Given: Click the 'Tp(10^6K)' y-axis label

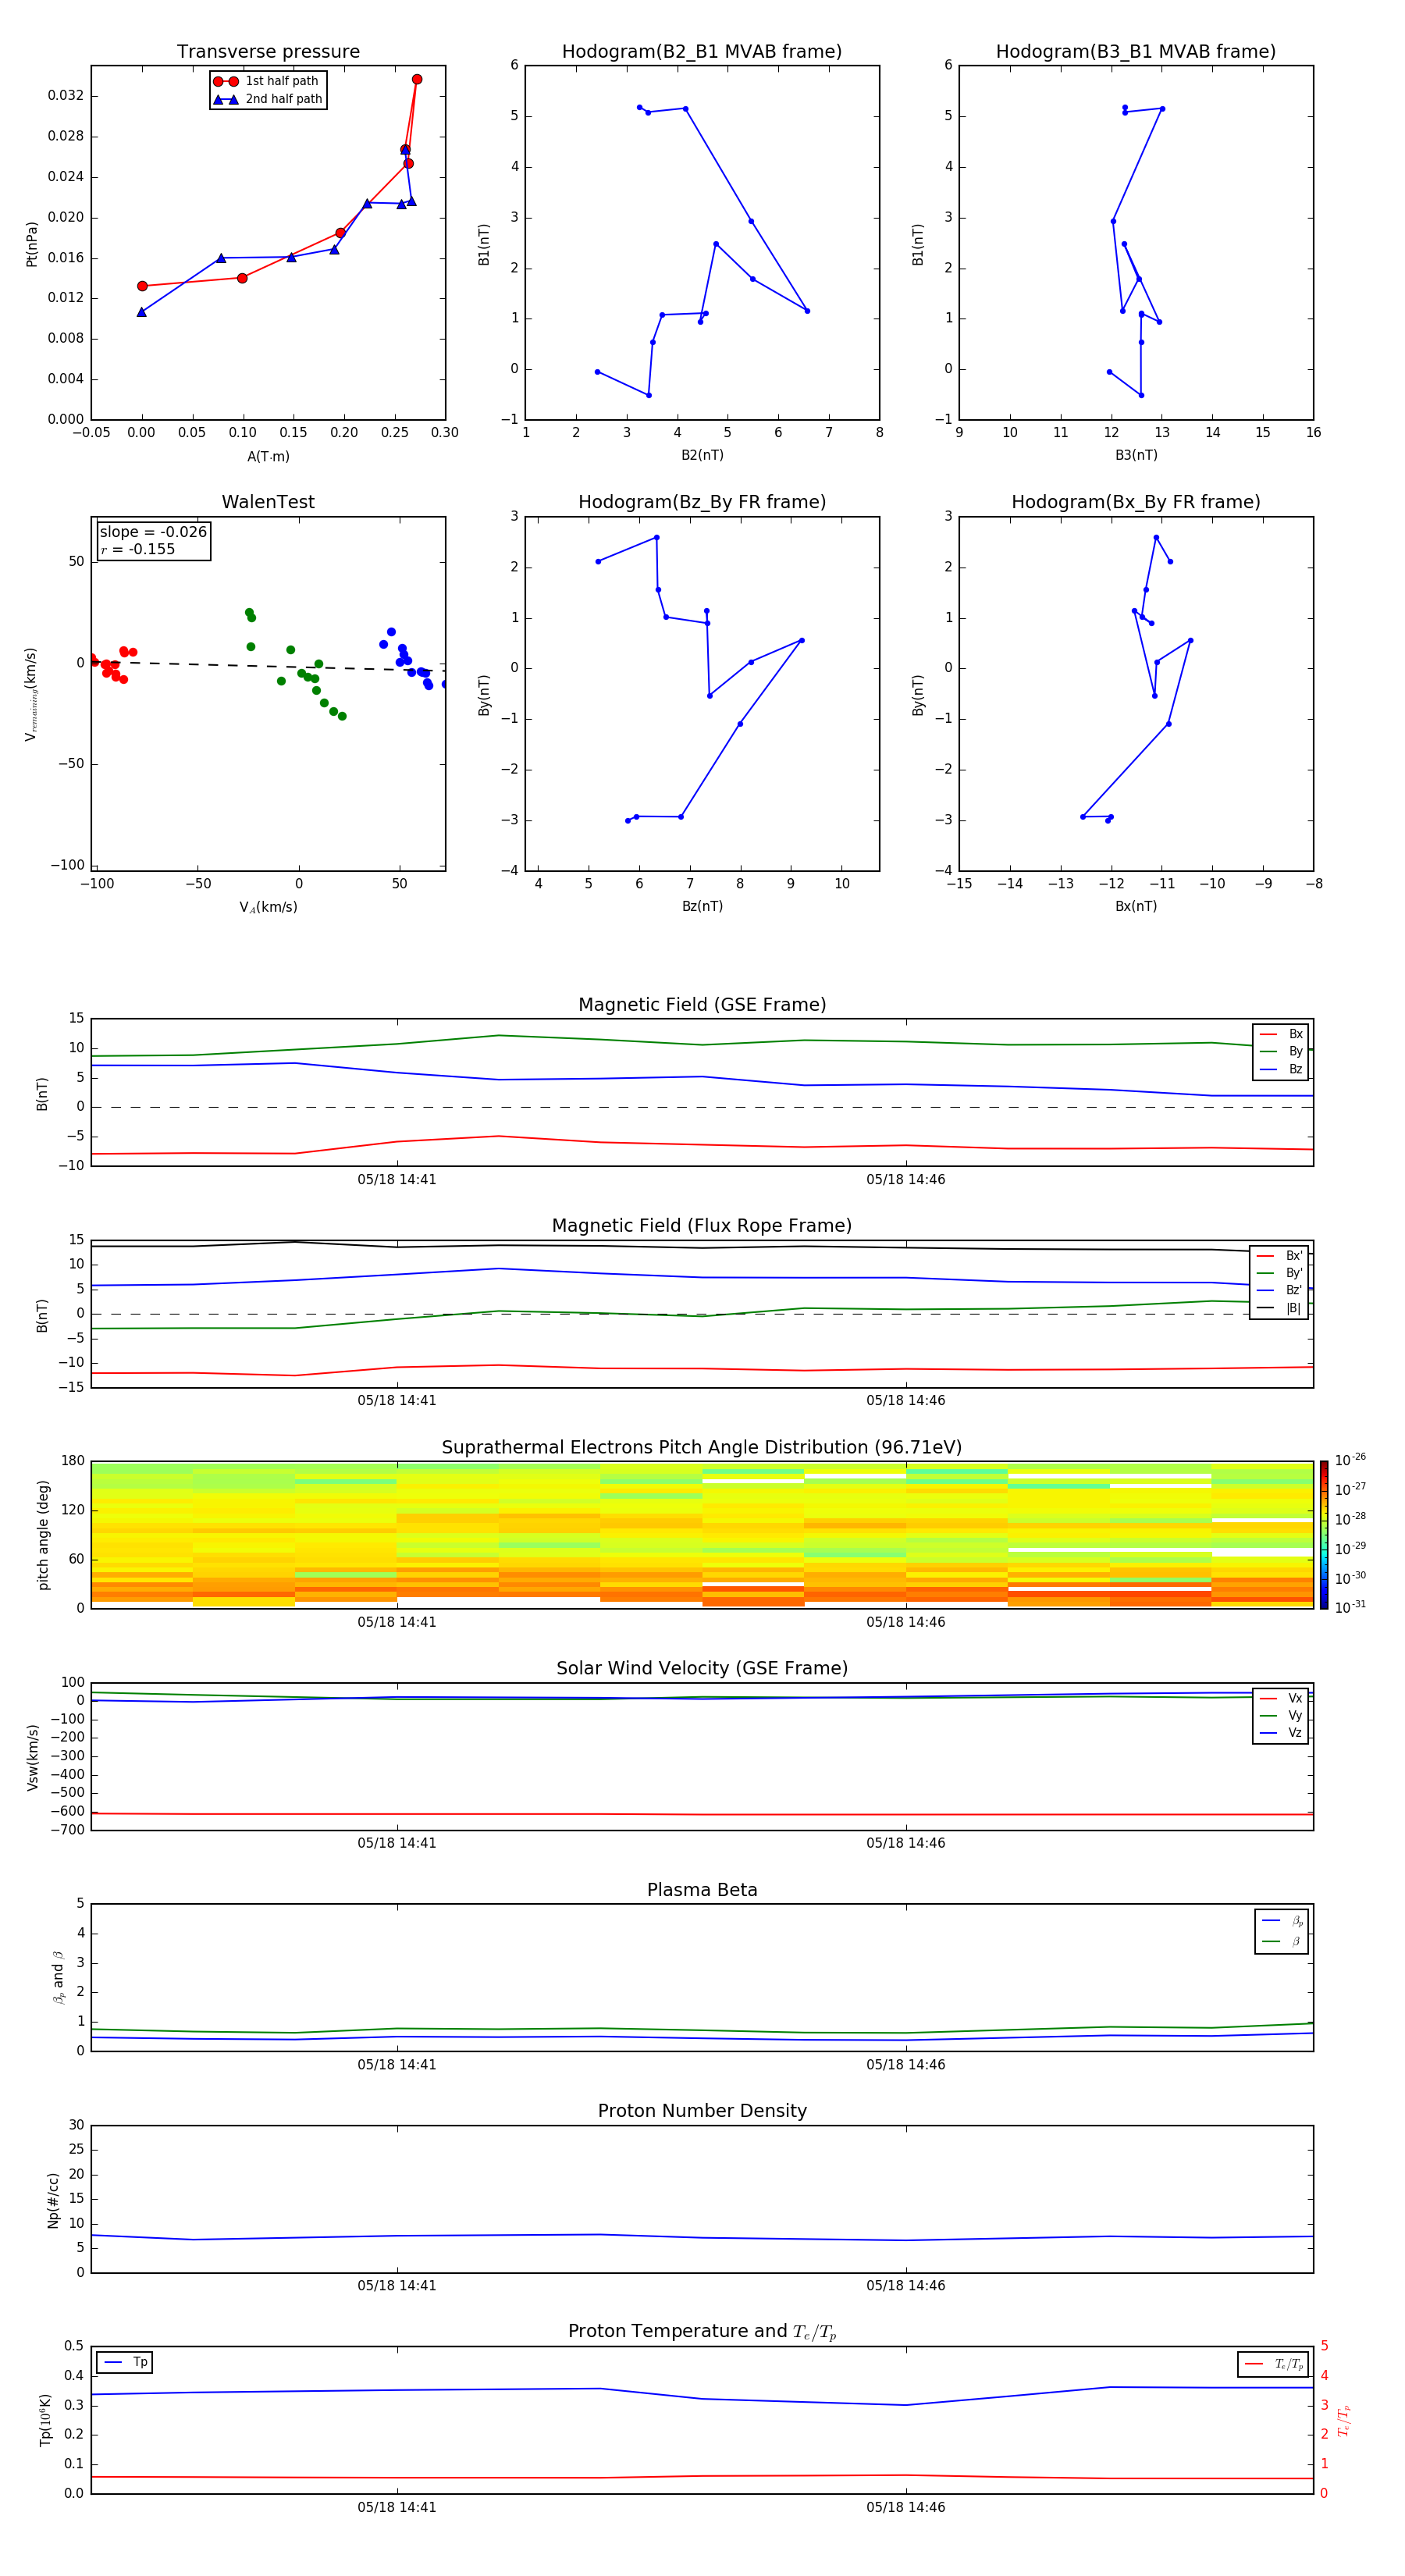Looking at the screenshot, I should pos(45,2420).
